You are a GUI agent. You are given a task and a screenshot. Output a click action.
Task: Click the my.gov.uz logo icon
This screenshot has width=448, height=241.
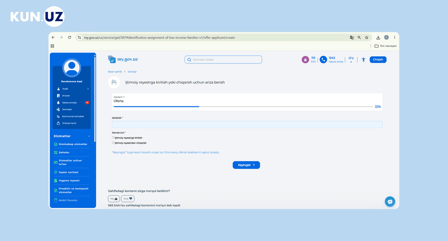tap(112, 59)
